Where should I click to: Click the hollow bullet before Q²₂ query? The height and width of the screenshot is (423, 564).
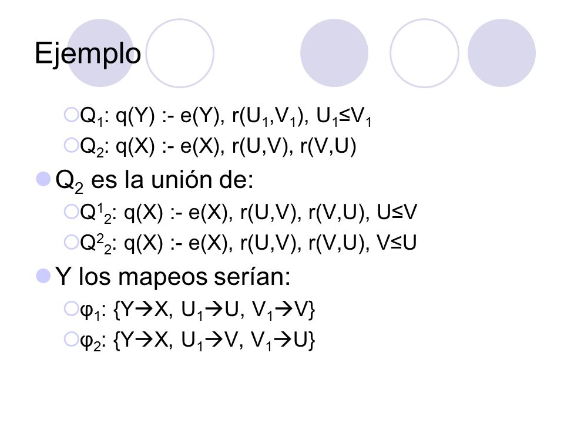[71, 242]
